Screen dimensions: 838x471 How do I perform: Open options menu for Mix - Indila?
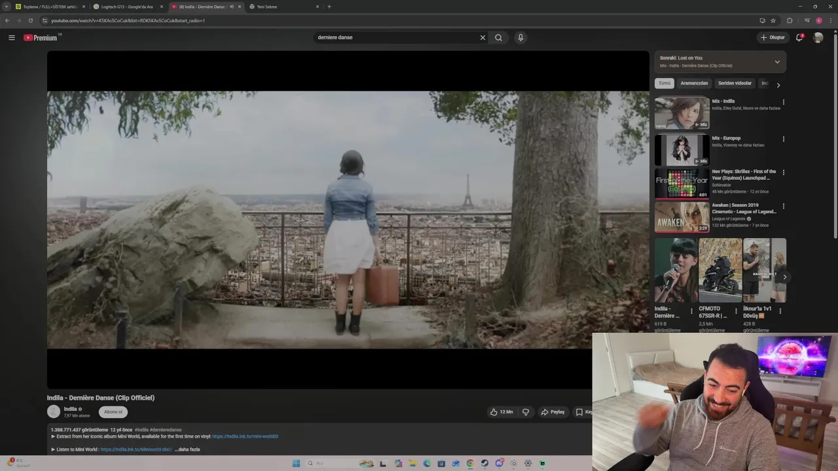(783, 102)
